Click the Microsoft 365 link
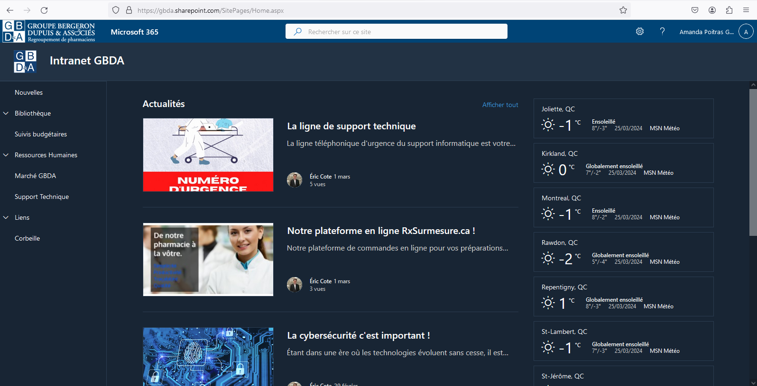 pyautogui.click(x=134, y=32)
